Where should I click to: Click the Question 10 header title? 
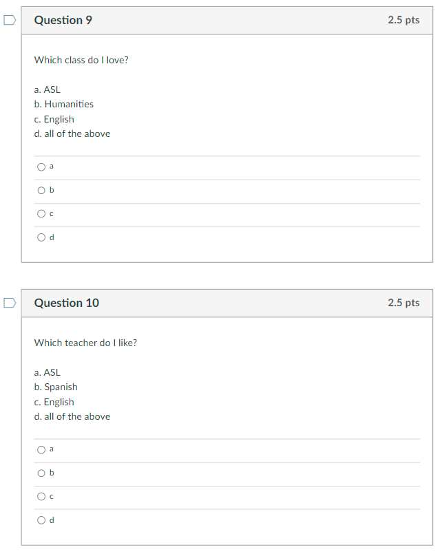point(67,303)
